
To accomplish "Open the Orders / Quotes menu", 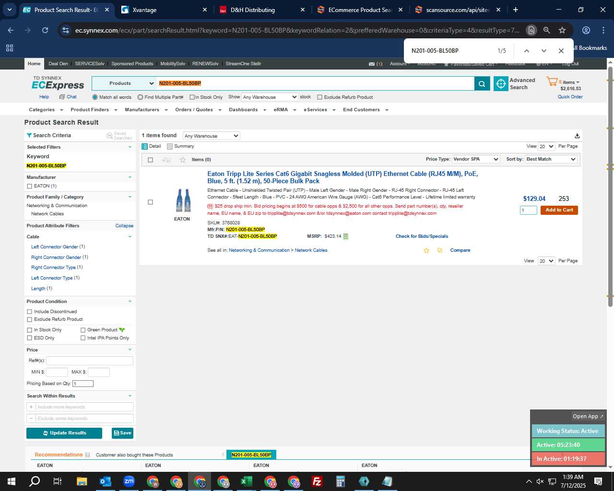I will click(198, 110).
